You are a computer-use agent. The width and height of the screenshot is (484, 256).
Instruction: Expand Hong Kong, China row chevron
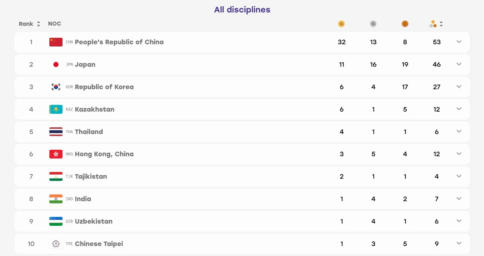click(459, 154)
